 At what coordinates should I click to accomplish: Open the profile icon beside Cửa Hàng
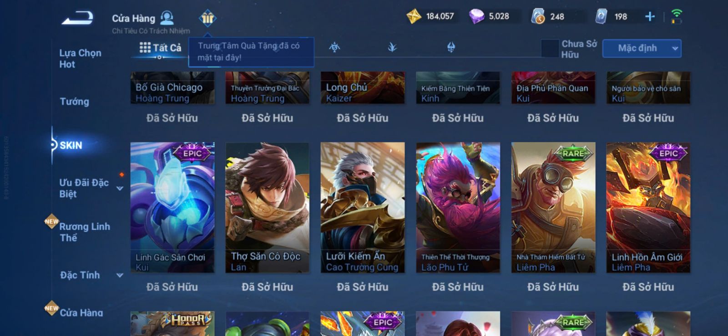(167, 18)
